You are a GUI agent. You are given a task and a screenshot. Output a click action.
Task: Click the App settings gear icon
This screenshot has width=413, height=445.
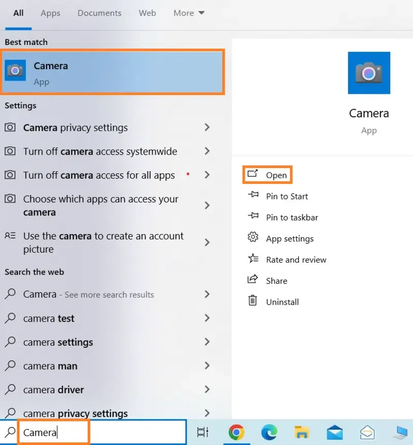(x=253, y=237)
